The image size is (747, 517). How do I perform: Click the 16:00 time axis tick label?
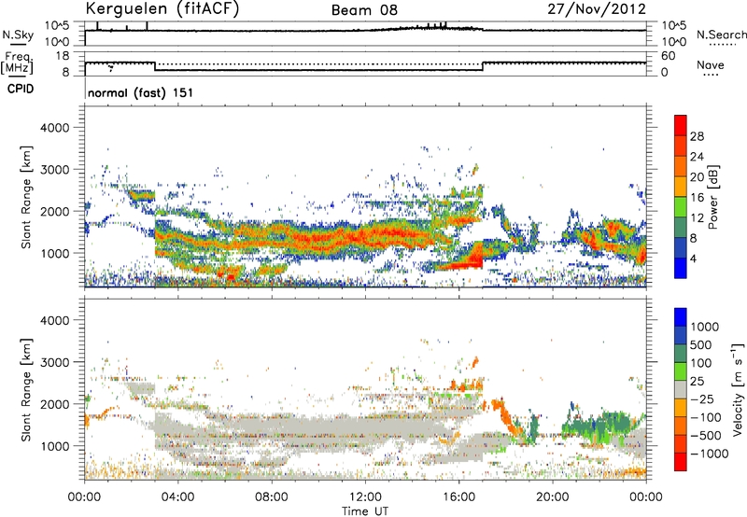(458, 497)
